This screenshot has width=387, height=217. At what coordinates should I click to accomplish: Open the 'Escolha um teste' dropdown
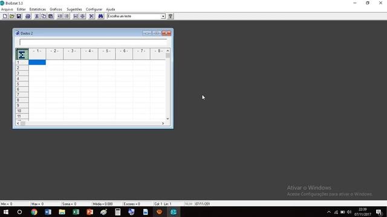click(163, 16)
